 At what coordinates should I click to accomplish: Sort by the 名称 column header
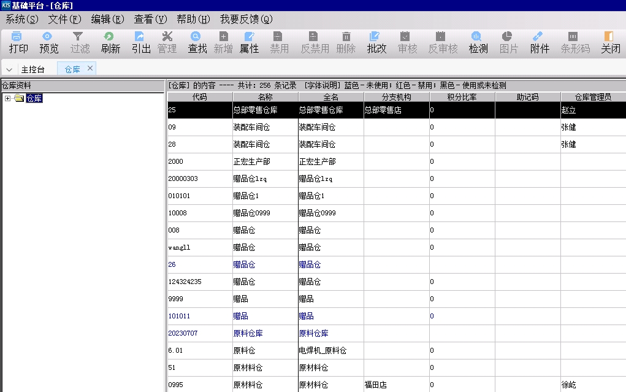tap(265, 97)
